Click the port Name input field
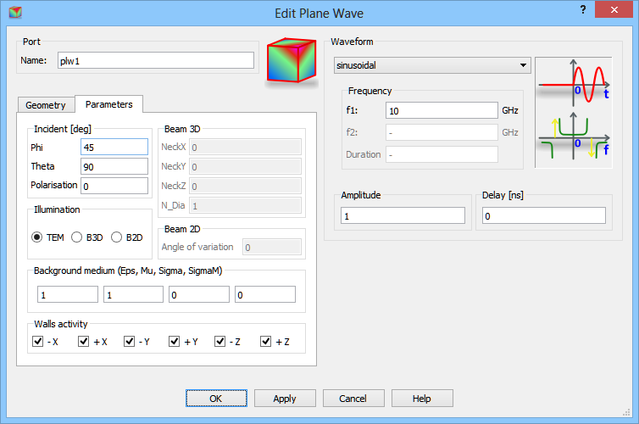Viewport: 639px width, 424px height. click(x=155, y=60)
